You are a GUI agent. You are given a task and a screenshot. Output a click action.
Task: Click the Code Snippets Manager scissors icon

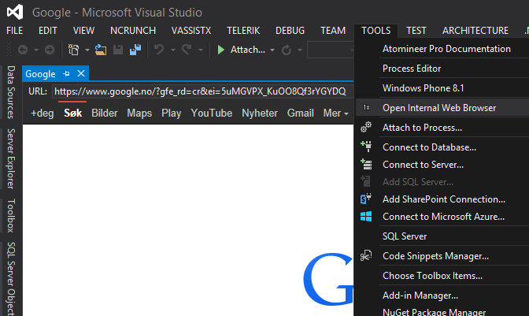(366, 255)
